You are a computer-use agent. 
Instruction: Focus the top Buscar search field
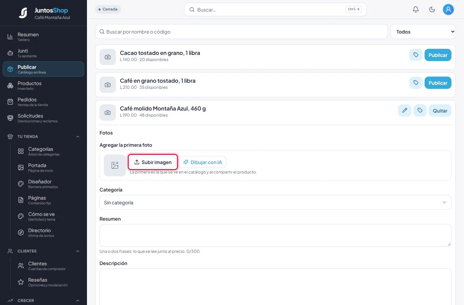tap(275, 9)
